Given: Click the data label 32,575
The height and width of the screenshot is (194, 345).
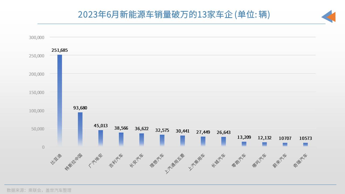Looking at the screenshot, I should pos(162,130).
